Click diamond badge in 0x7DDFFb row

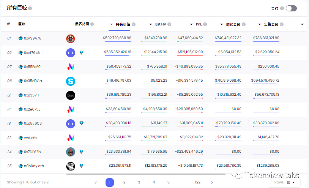tap(81, 152)
